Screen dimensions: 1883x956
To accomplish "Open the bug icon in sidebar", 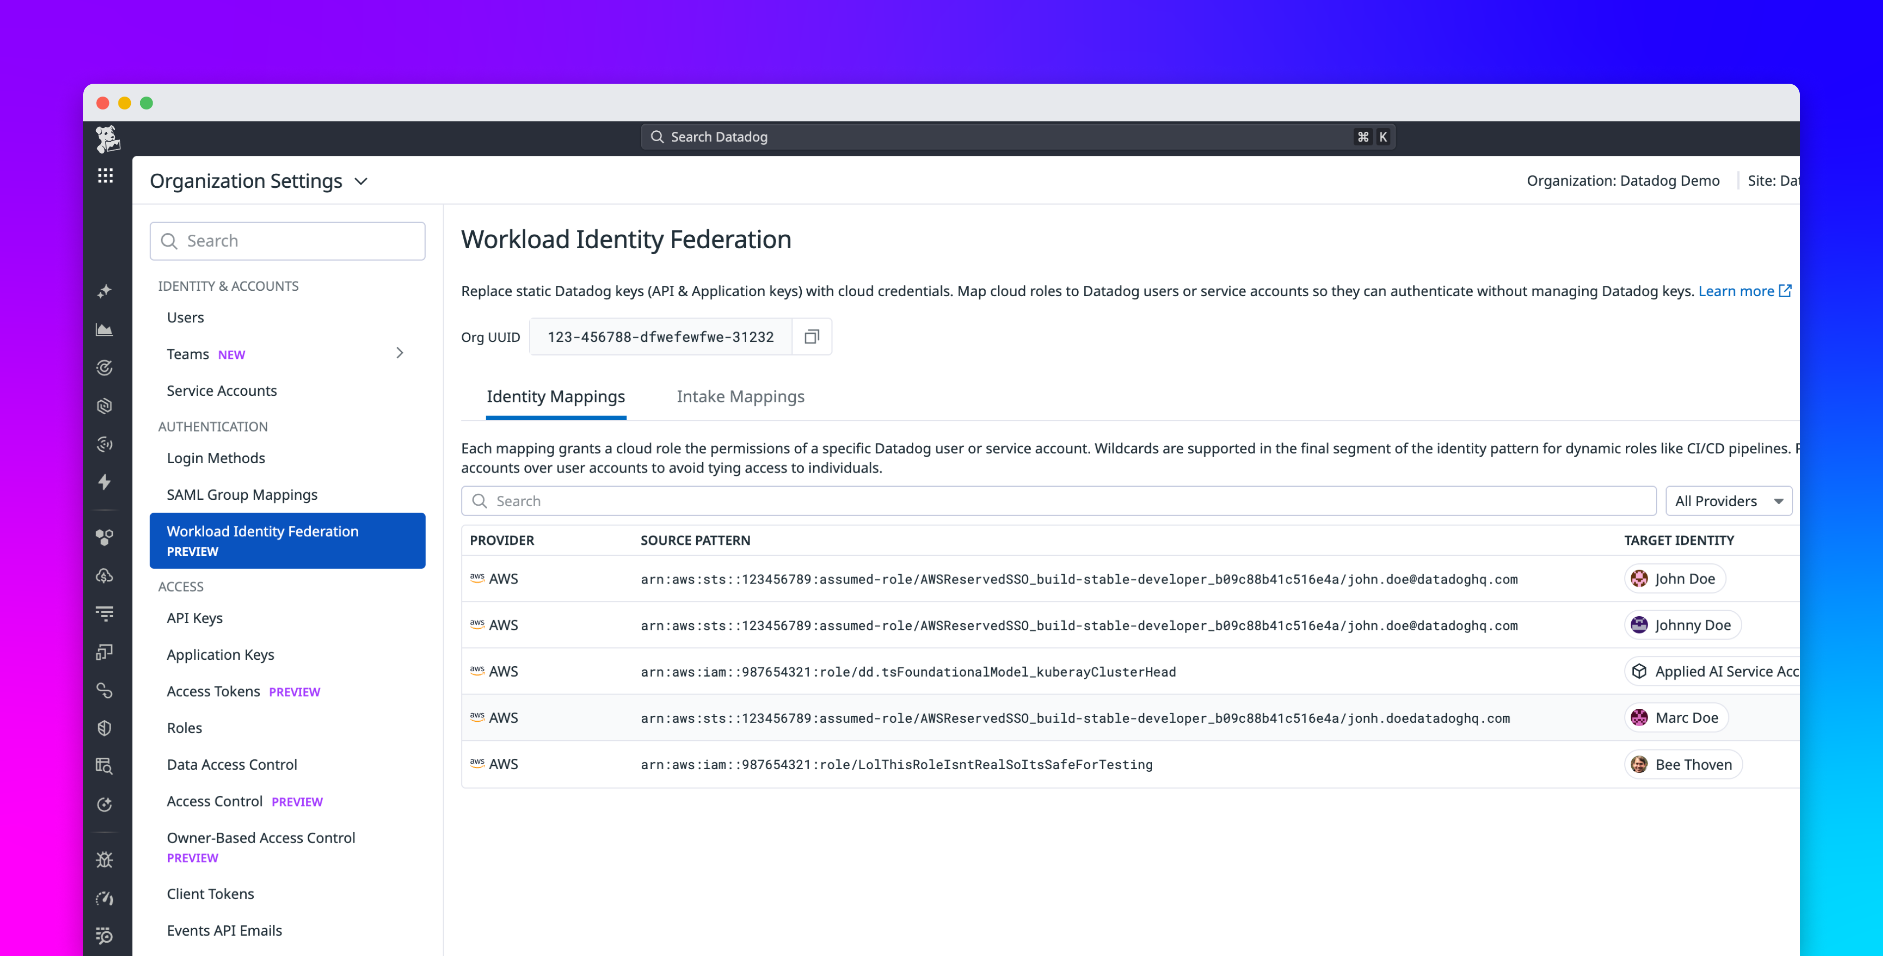I will 105,859.
